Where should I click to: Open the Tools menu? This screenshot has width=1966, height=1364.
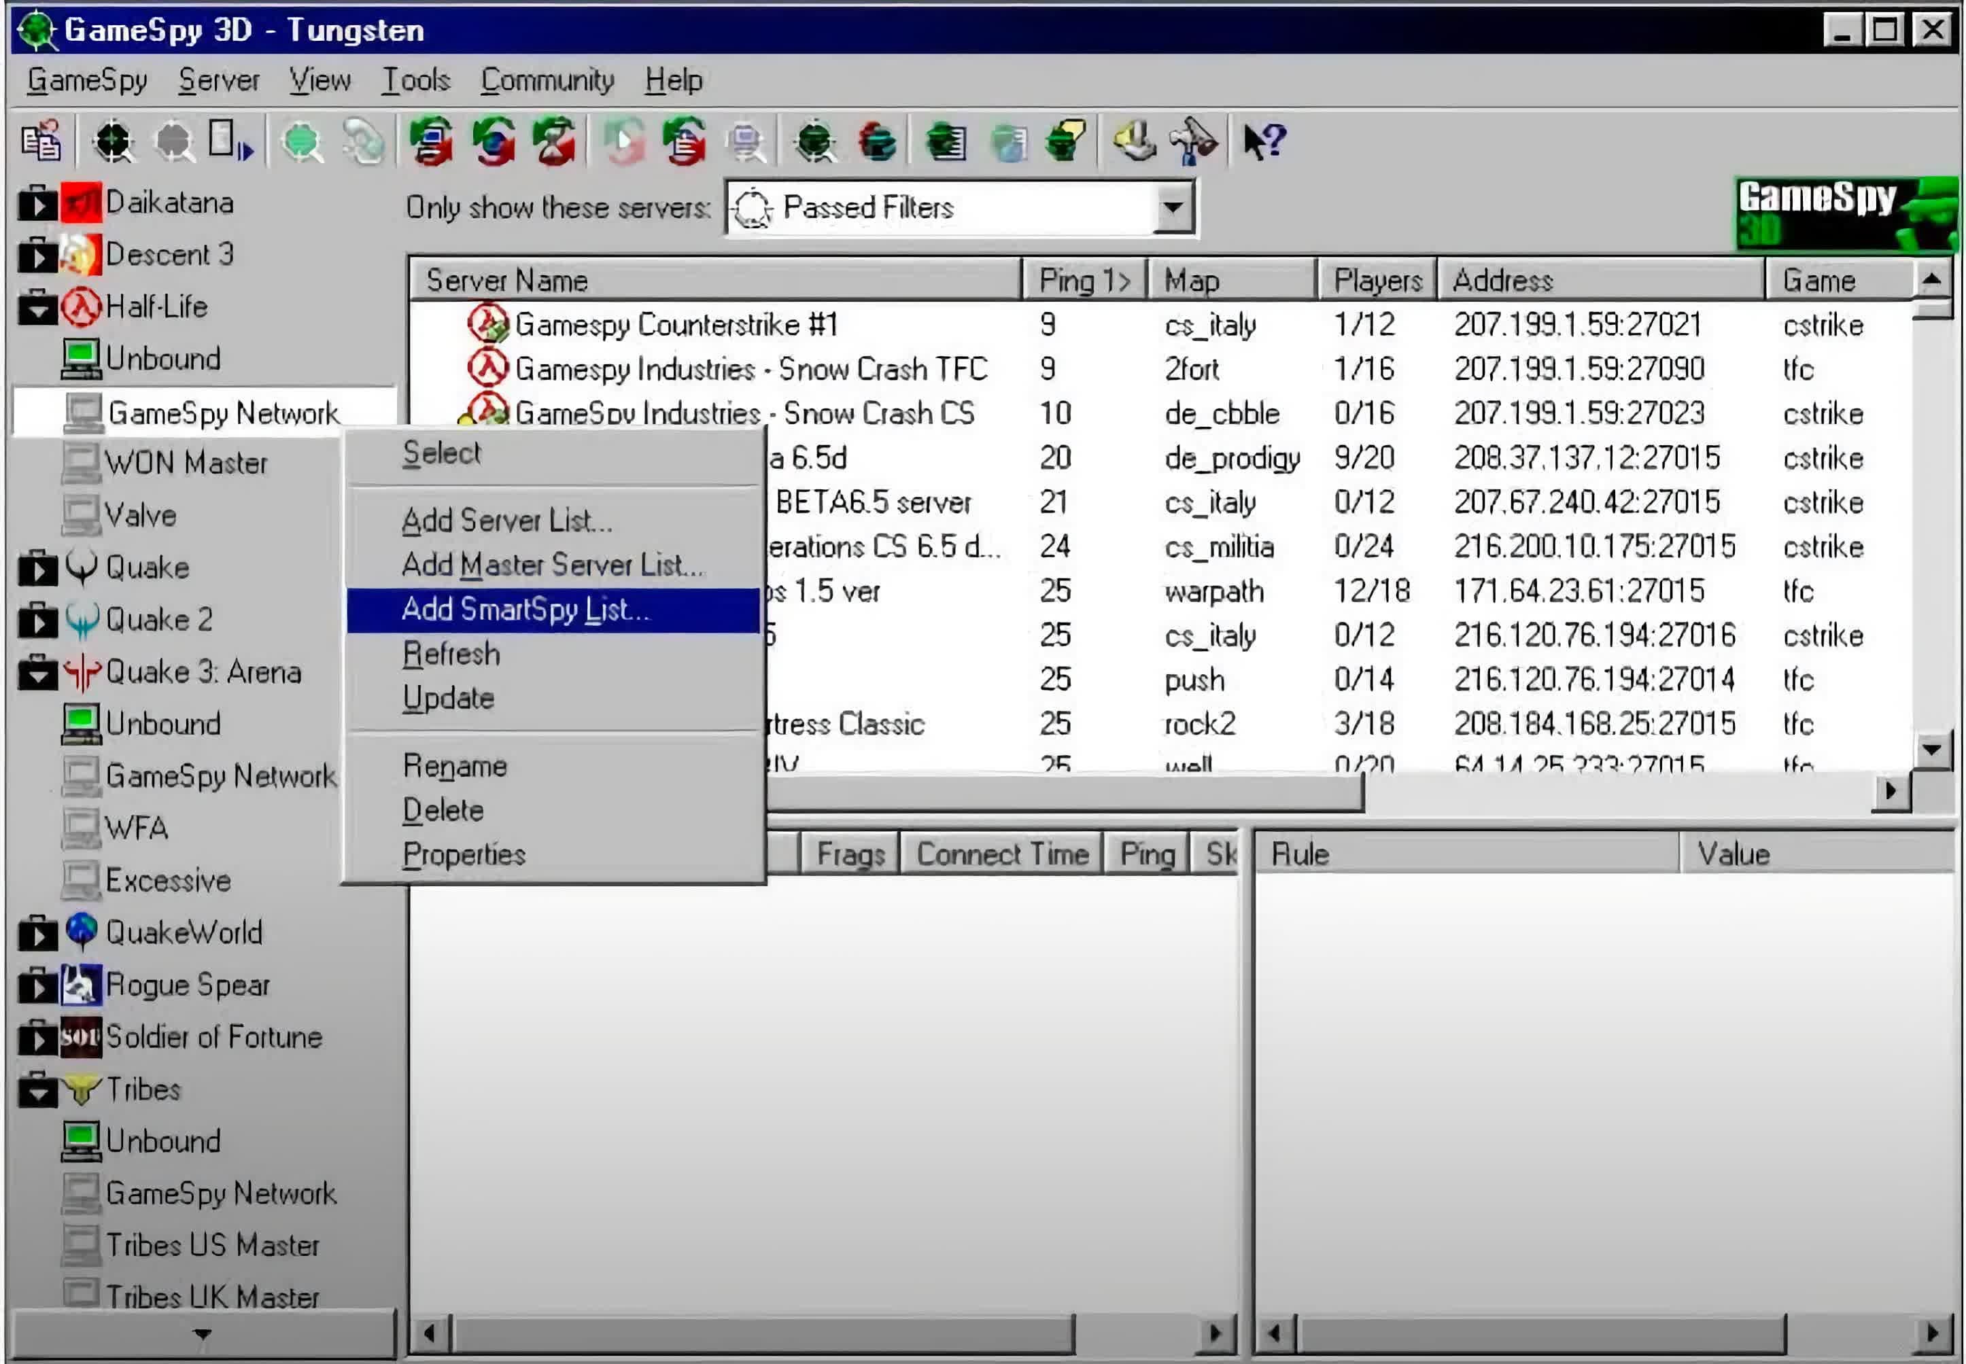(x=415, y=80)
